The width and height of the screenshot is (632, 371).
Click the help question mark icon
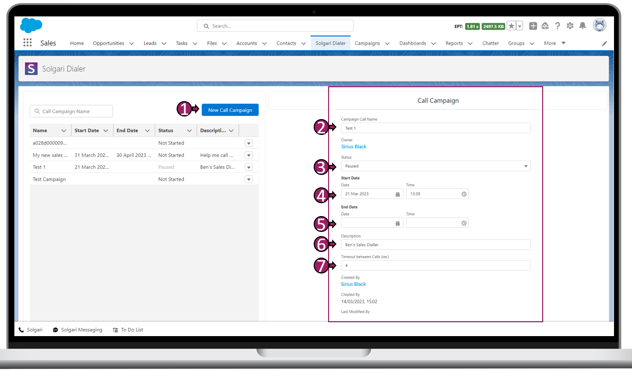(x=558, y=26)
